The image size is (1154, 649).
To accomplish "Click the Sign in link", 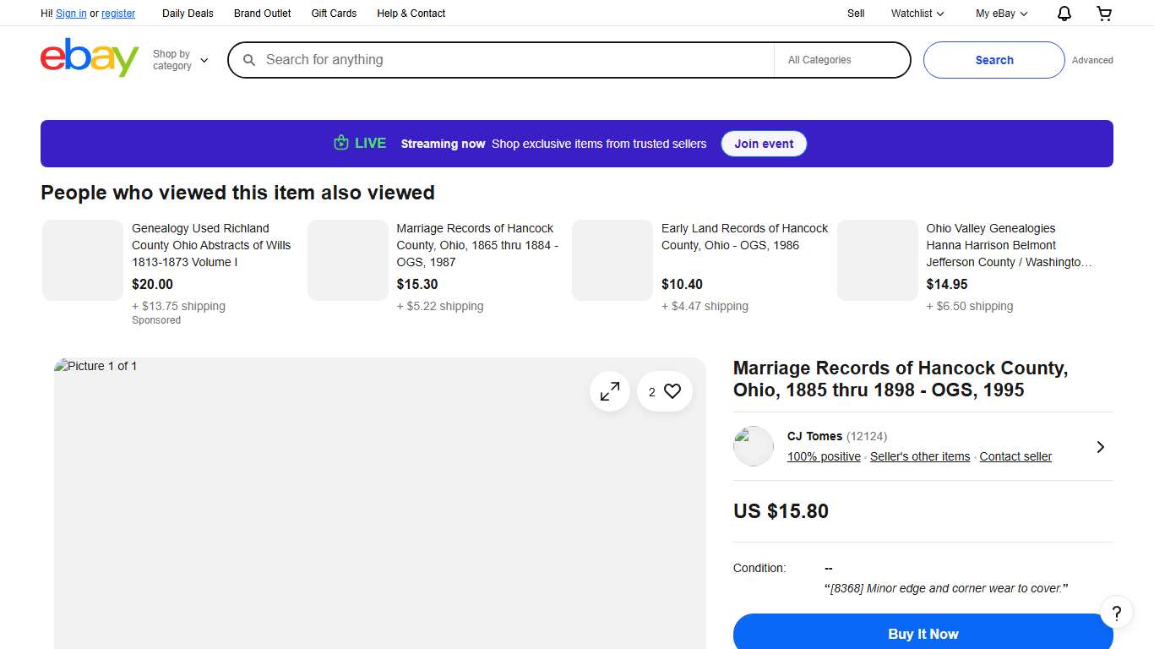I will pyautogui.click(x=71, y=14).
